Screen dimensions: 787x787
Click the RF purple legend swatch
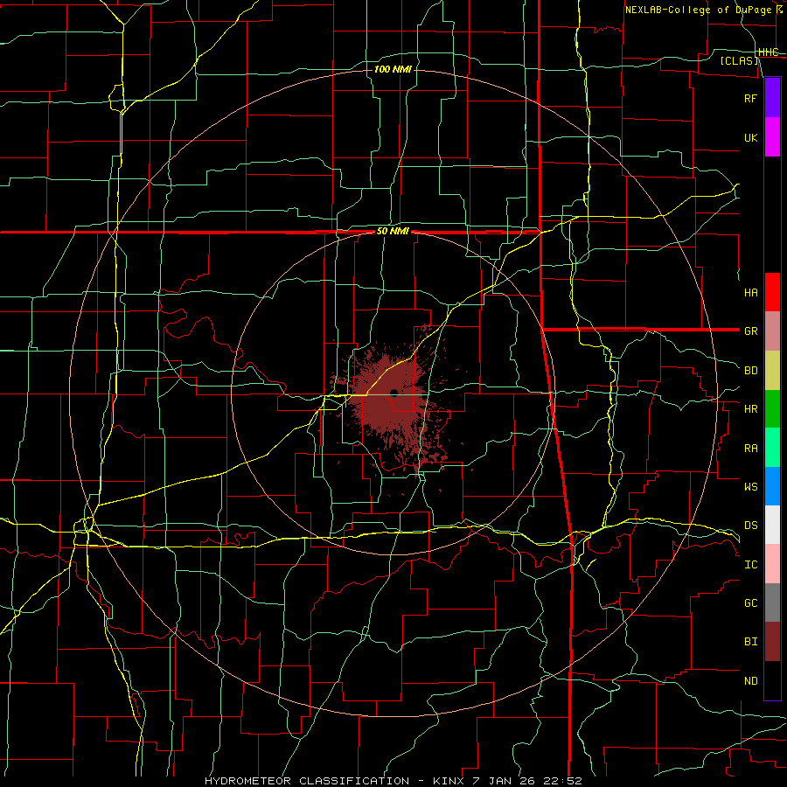click(x=772, y=98)
